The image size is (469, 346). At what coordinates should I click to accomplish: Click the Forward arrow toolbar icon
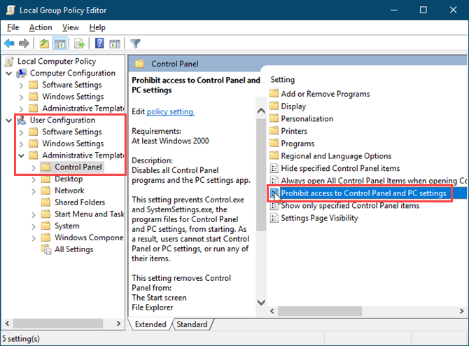tap(24, 43)
